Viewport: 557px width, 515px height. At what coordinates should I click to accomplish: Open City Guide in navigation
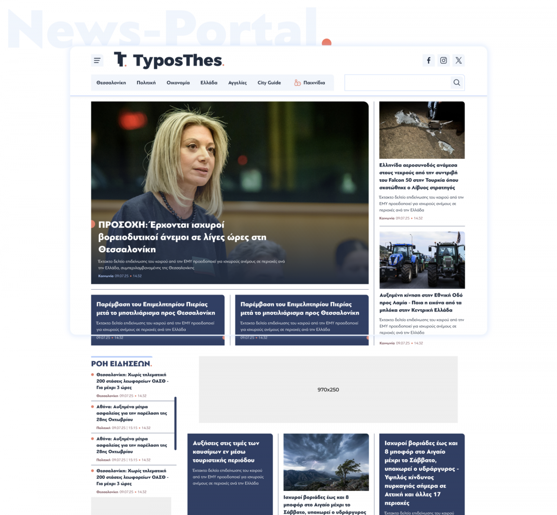(269, 83)
